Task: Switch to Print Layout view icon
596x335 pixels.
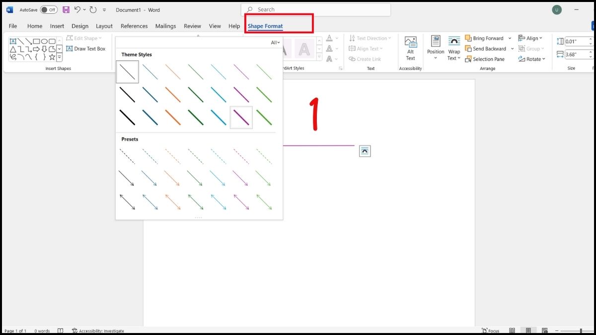Action: (x=528, y=331)
